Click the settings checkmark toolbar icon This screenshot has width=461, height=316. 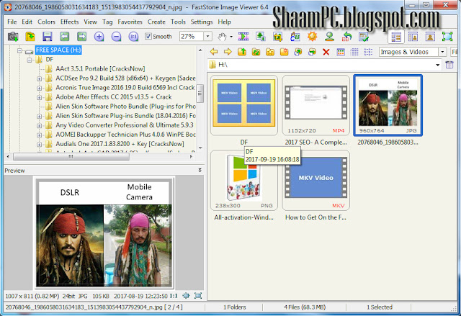tap(364, 37)
